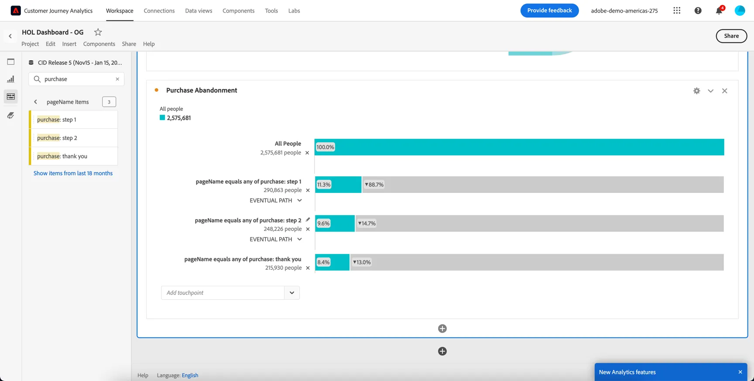Viewport: 754px width, 381px height.
Task: Collapse the Purchase Abandonment visualization
Action: click(x=711, y=91)
